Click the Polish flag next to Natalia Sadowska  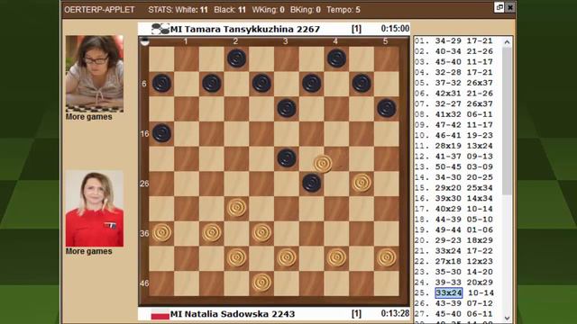pos(160,314)
